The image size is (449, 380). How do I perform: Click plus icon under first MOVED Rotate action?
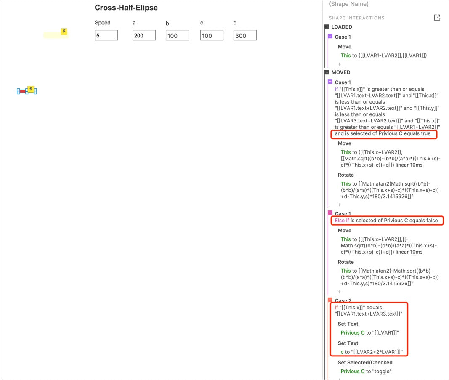pyautogui.click(x=340, y=205)
